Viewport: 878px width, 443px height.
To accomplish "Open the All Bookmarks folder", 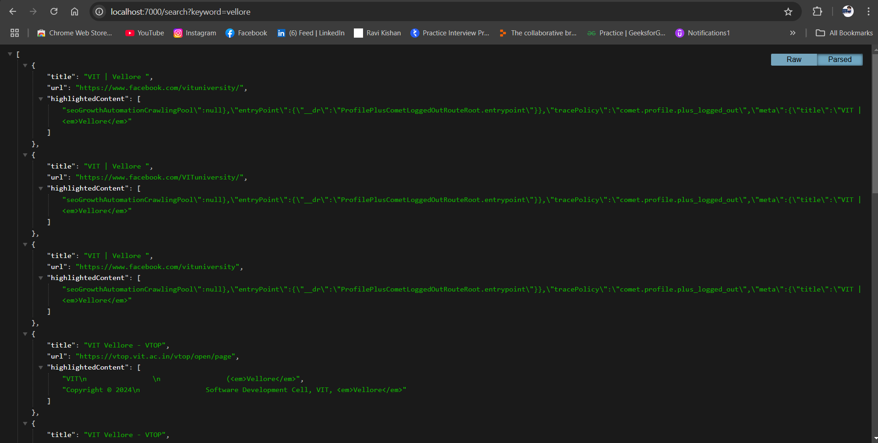I will pyautogui.click(x=844, y=33).
